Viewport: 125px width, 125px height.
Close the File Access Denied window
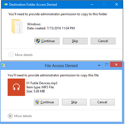(116, 64)
